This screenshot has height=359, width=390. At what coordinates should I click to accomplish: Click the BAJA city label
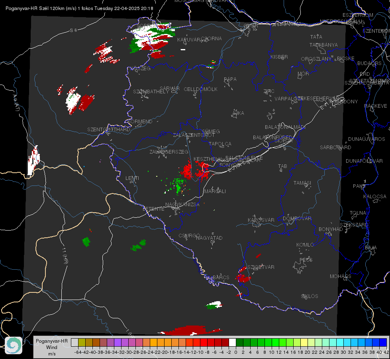(x=371, y=248)
